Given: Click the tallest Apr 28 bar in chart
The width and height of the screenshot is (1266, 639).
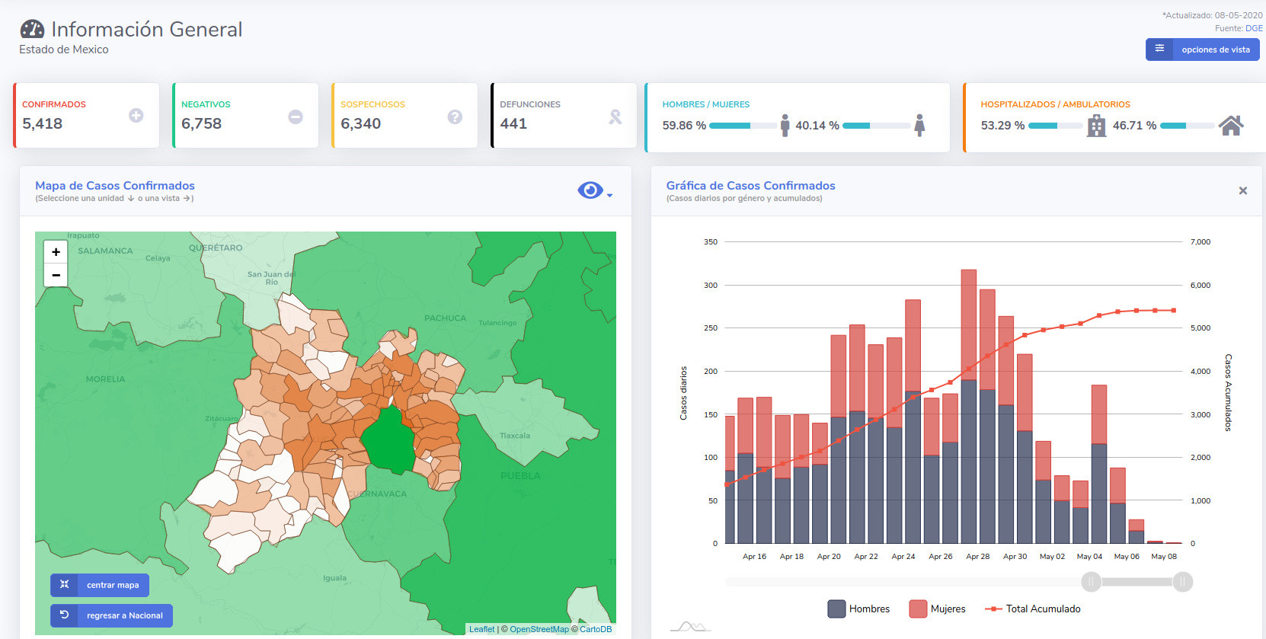Looking at the screenshot, I should click(x=969, y=406).
